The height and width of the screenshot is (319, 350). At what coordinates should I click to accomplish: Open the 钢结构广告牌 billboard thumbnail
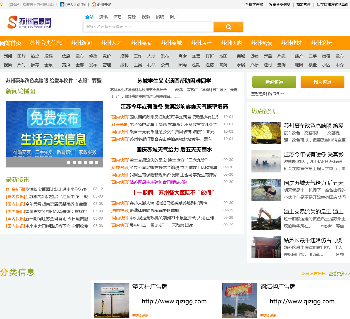[x=239, y=300]
